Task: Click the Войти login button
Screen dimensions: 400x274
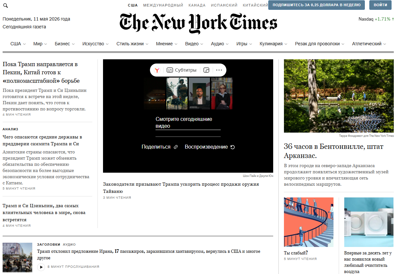Action: click(380, 5)
